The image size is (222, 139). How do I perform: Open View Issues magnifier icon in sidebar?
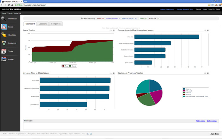click(x=4, y=19)
